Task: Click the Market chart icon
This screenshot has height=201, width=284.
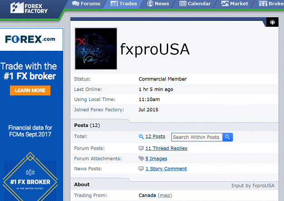Action: [225, 4]
